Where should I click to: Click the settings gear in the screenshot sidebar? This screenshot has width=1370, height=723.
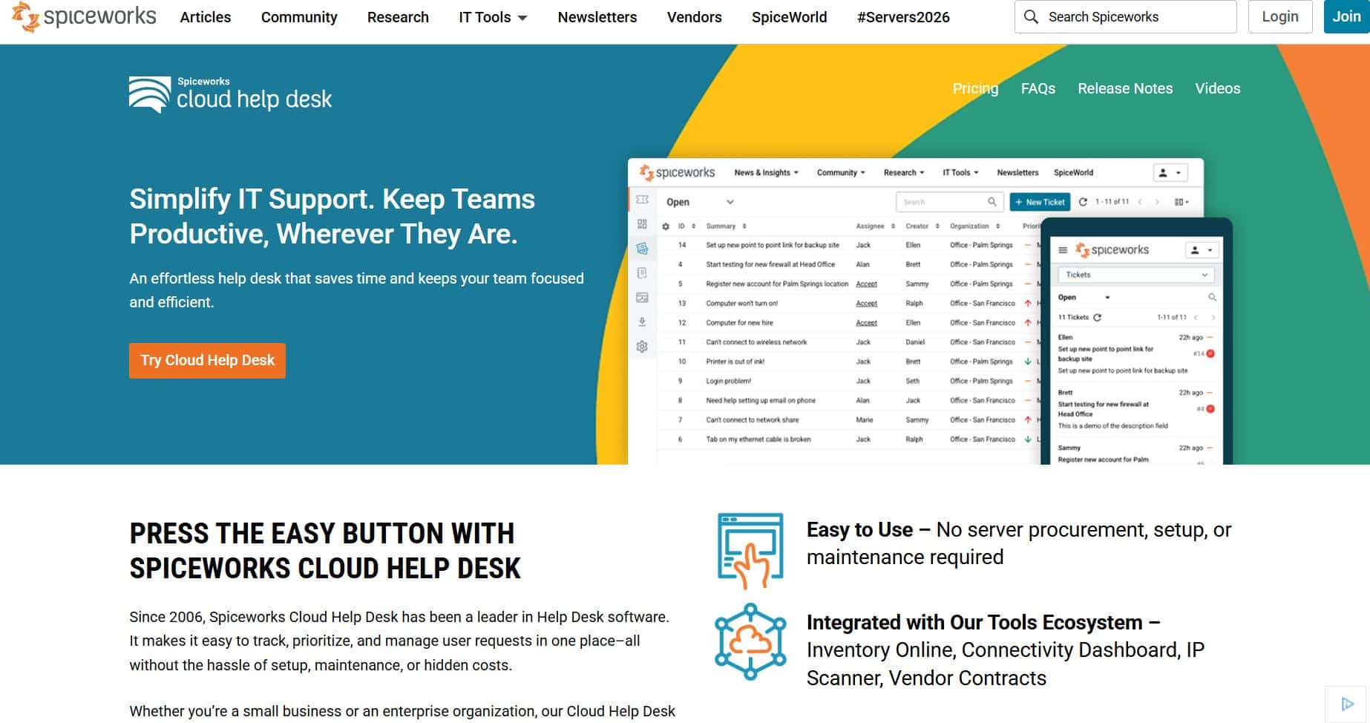pyautogui.click(x=642, y=346)
